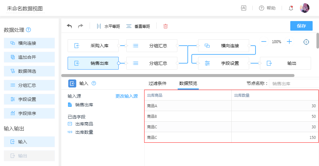Click the contacts icon in top bar
The height and width of the screenshot is (166, 319).
243,8
